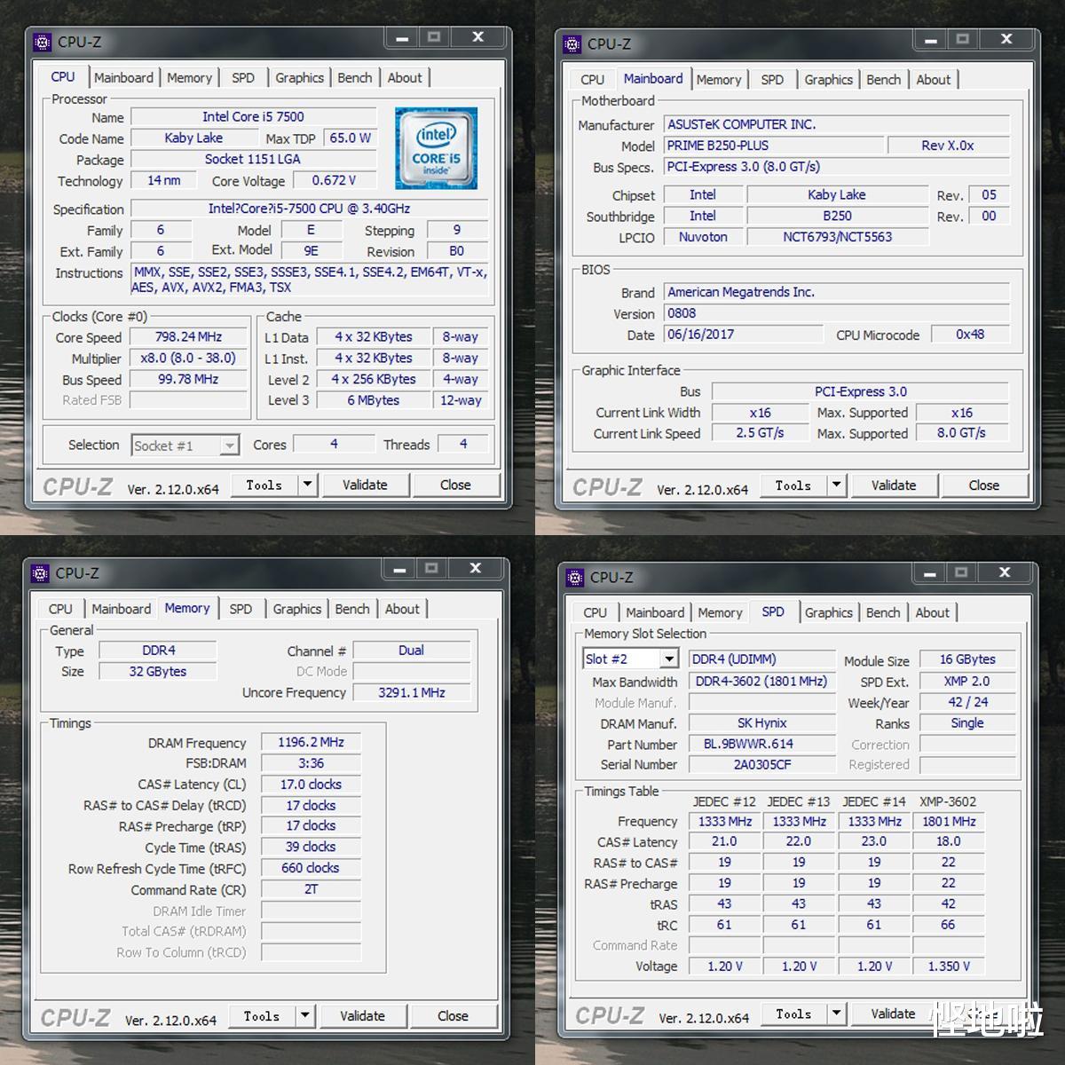Expand Tools arrow in Memory window
Screen dimensions: 1065x1065
coord(304,1015)
